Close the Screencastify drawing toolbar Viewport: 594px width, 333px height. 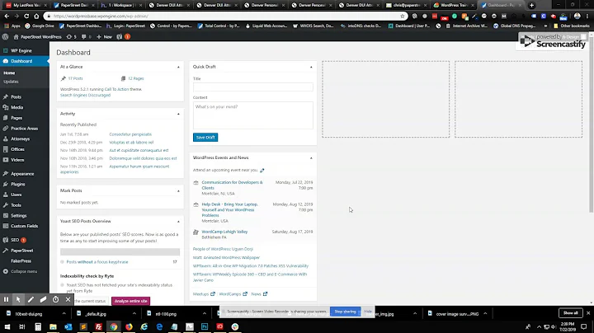point(68,300)
